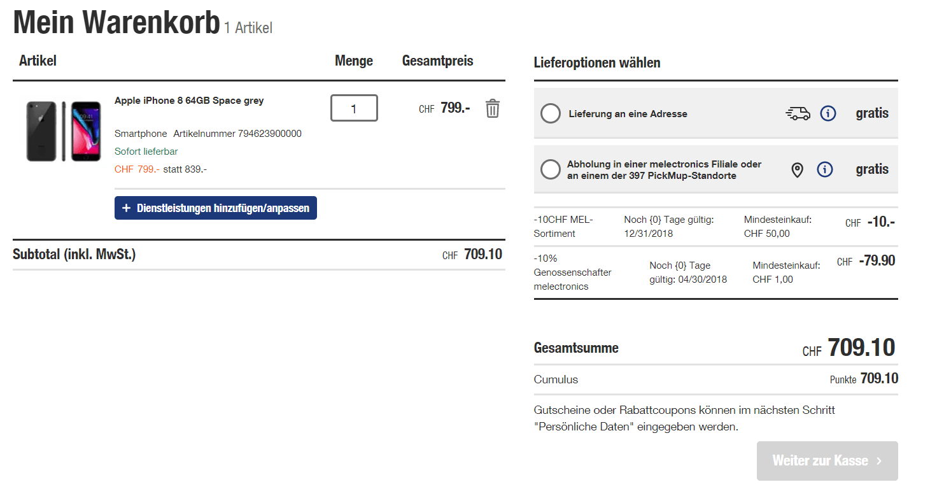This screenshot has width=937, height=496.
Task: Click the 'statt 839.-' original price
Action: (185, 169)
